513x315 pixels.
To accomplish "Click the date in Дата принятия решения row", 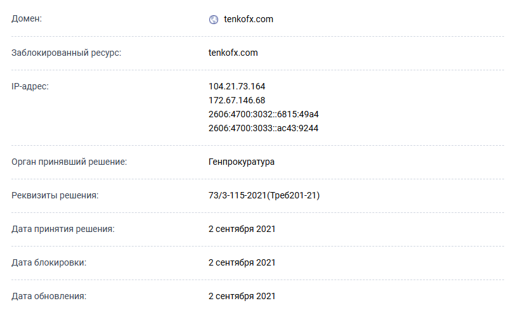I will pyautogui.click(x=242, y=229).
